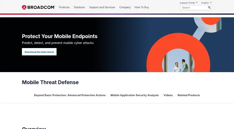
Task: Click Download the Data Sheet button
Action: pos(39,52)
